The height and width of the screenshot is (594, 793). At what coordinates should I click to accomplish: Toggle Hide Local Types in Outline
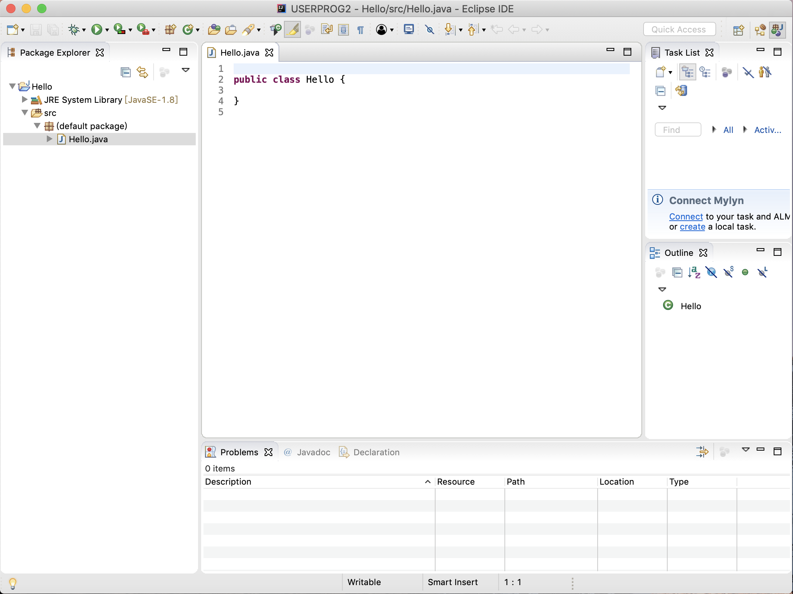tap(762, 272)
